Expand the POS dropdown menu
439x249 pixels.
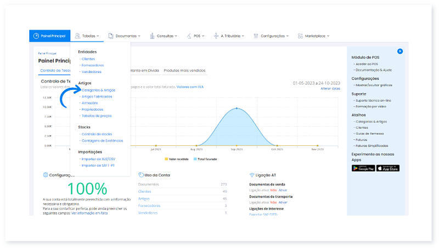(199, 36)
